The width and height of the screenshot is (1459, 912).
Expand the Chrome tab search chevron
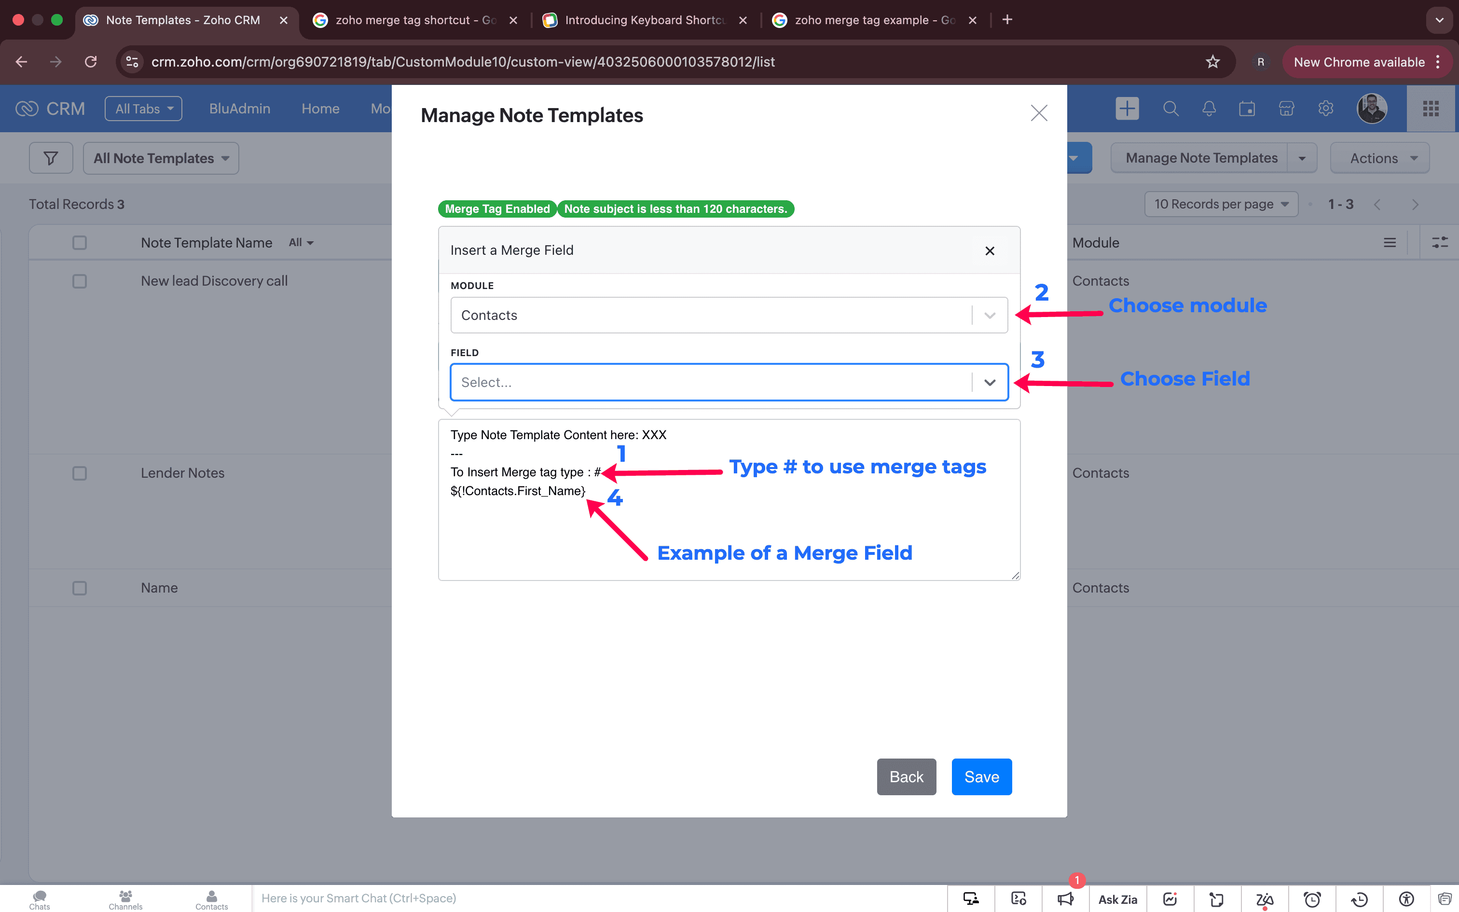(x=1440, y=20)
